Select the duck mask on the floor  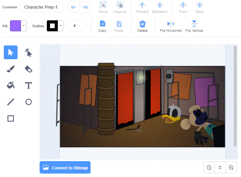coord(172,114)
